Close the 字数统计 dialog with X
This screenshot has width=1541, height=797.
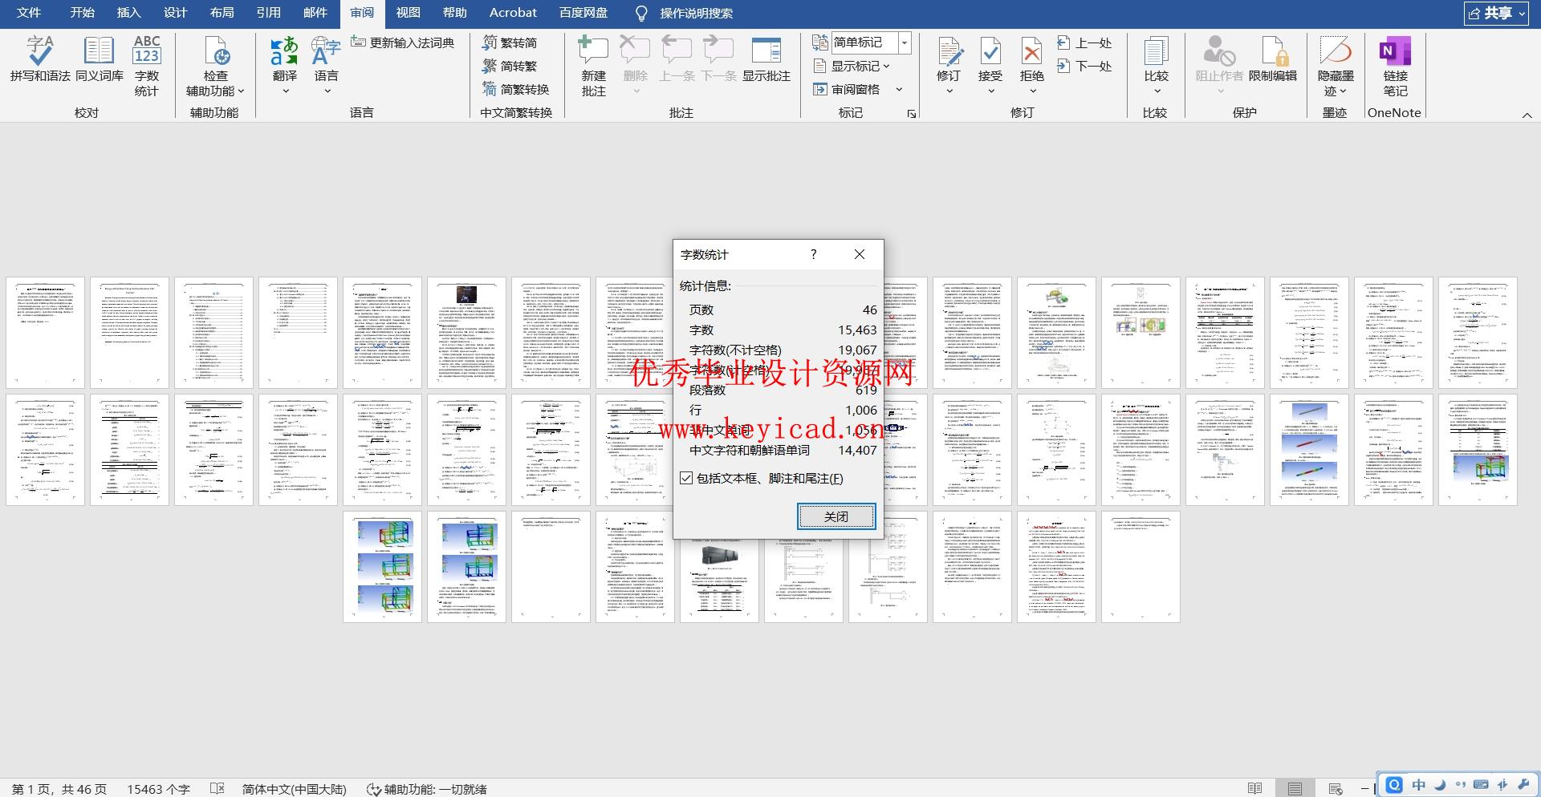pos(860,254)
